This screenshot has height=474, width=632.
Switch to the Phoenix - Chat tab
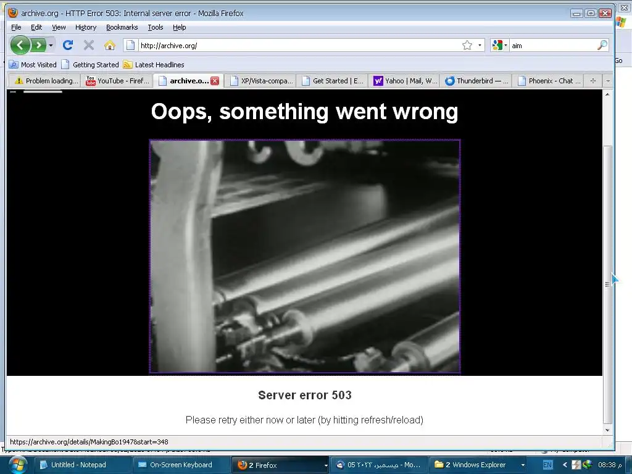(549, 81)
